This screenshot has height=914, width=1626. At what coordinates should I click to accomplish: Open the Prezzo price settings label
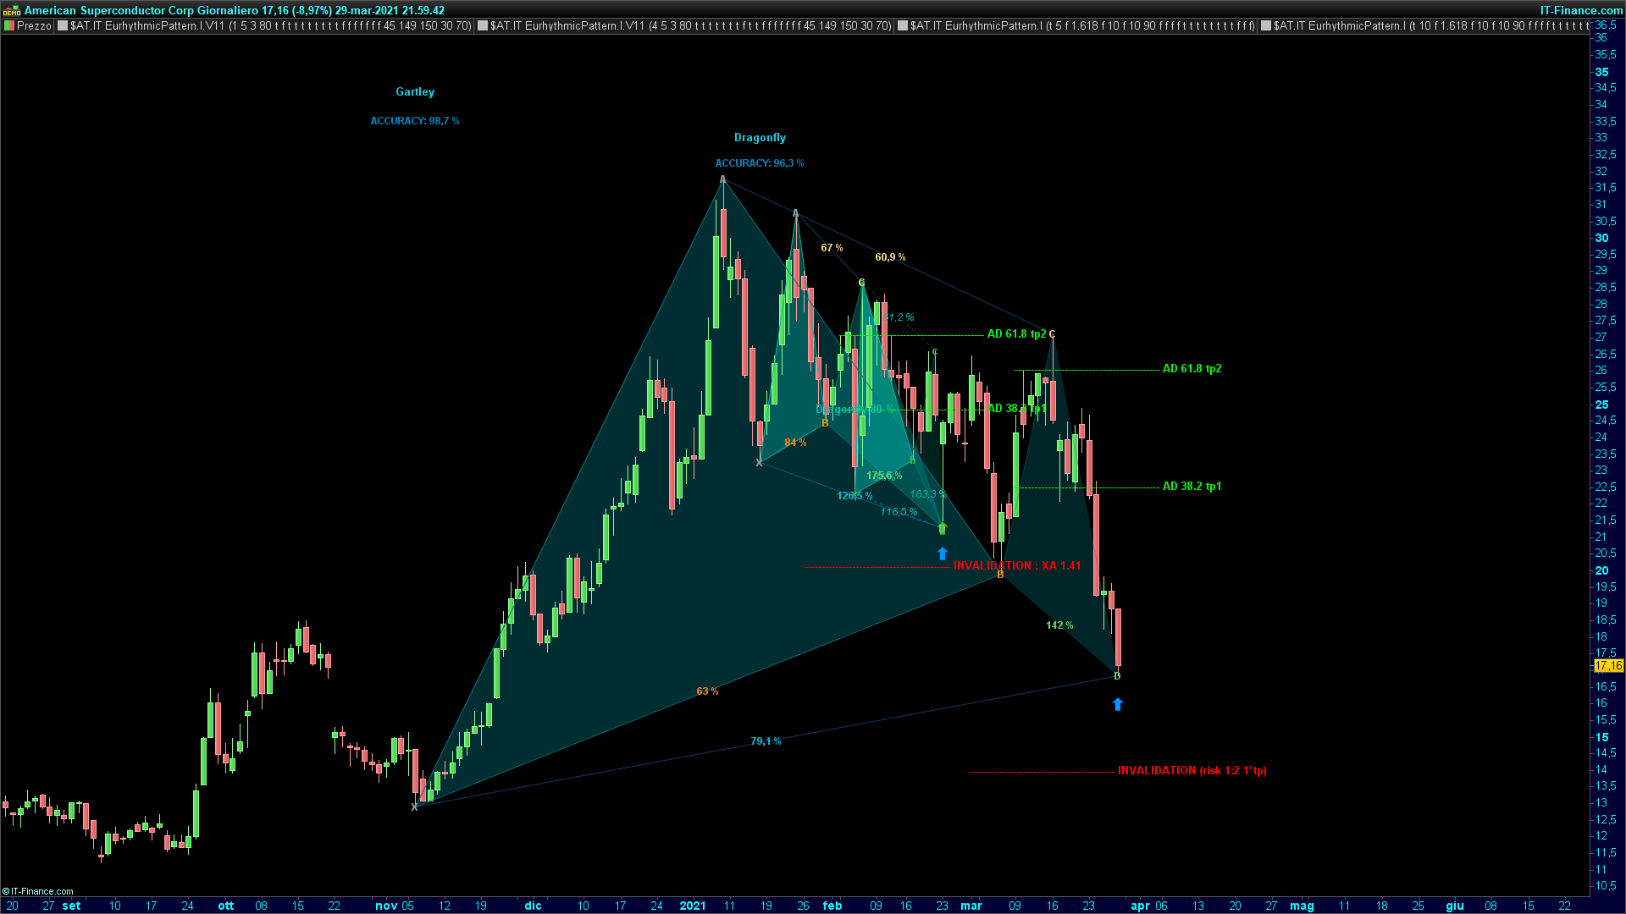tap(34, 26)
